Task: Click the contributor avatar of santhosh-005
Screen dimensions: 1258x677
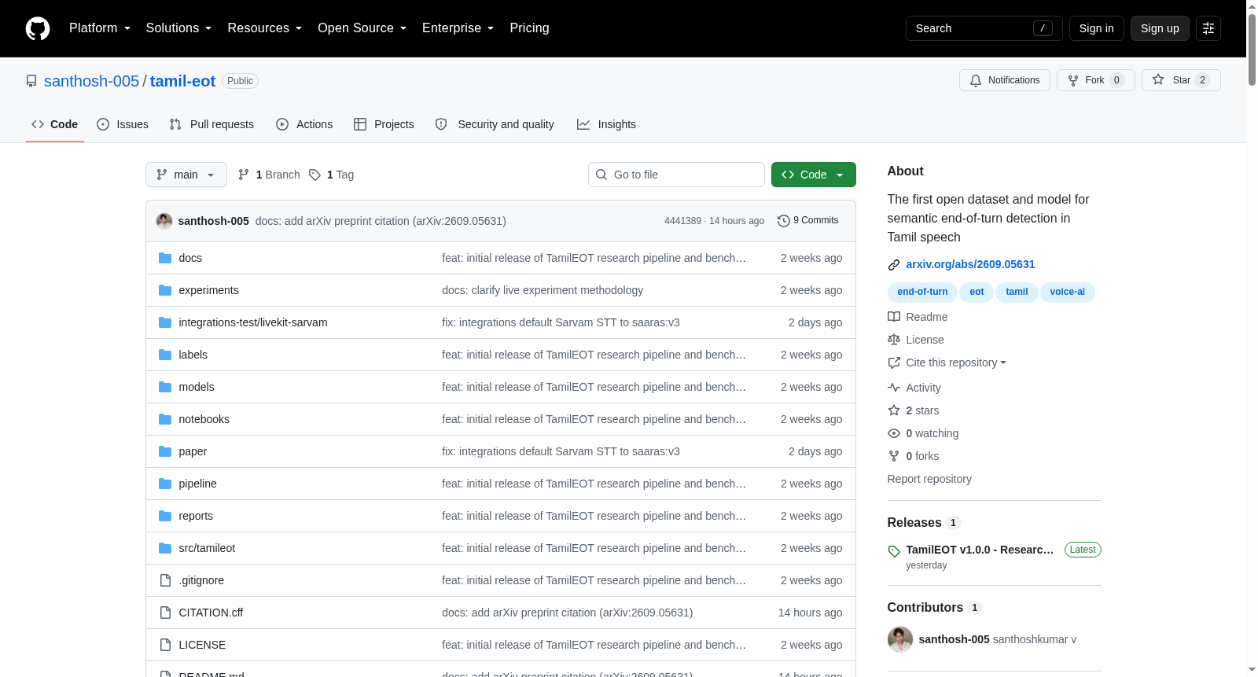Action: 900,639
